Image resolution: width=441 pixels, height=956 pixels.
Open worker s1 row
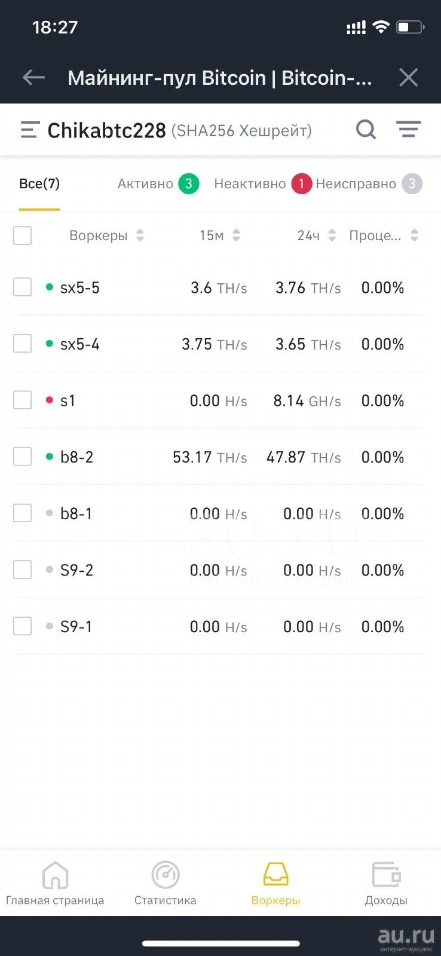coord(220,400)
